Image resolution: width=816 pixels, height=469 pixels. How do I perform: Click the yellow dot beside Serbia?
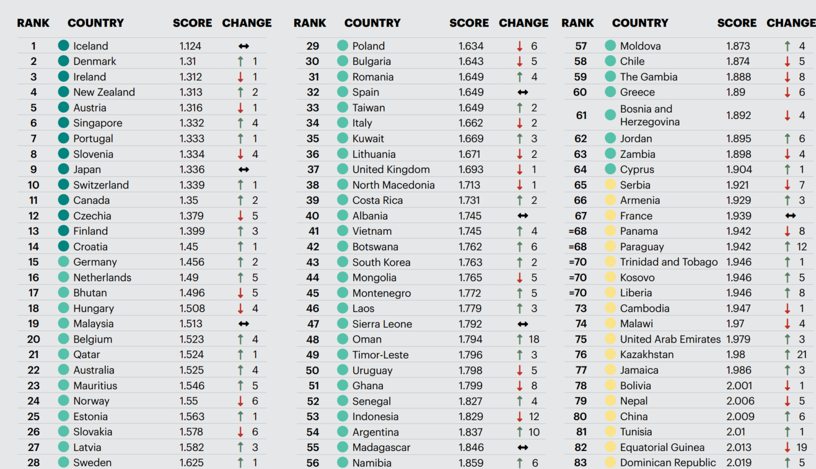pyautogui.click(x=610, y=185)
